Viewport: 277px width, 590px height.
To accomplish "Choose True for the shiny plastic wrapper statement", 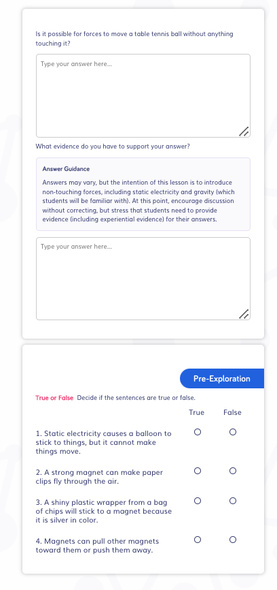I will (198, 501).
